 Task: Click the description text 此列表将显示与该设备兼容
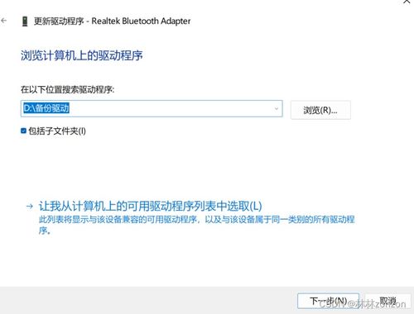tap(196, 225)
